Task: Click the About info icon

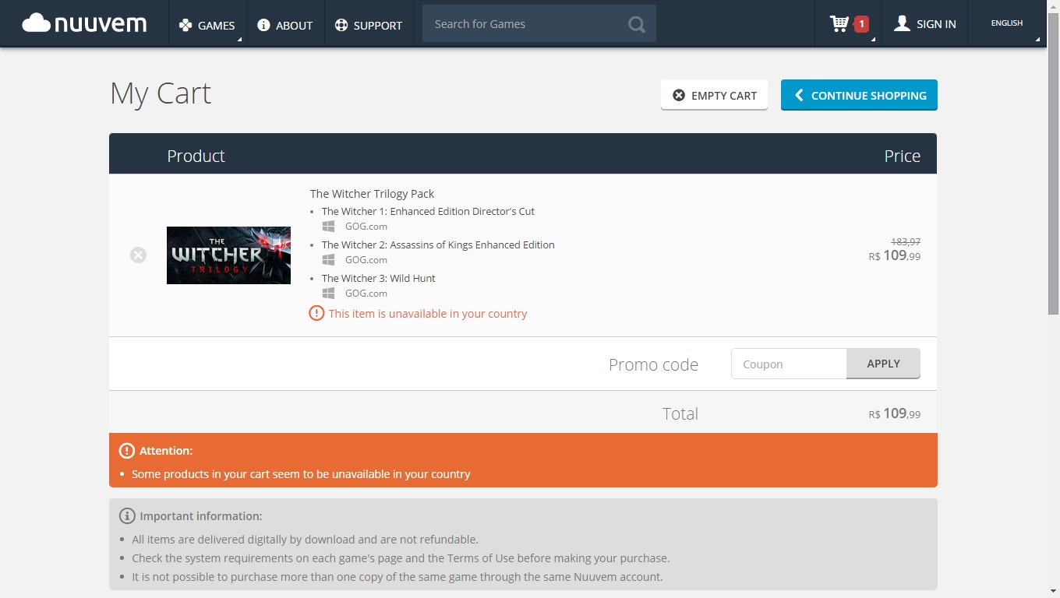Action: (263, 25)
